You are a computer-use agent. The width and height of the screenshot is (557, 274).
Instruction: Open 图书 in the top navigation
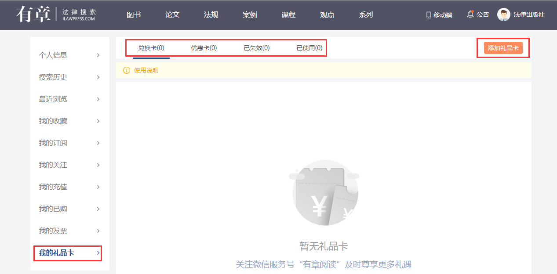coord(134,15)
